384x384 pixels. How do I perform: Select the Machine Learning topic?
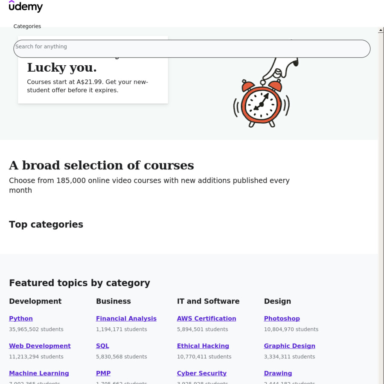point(39,373)
